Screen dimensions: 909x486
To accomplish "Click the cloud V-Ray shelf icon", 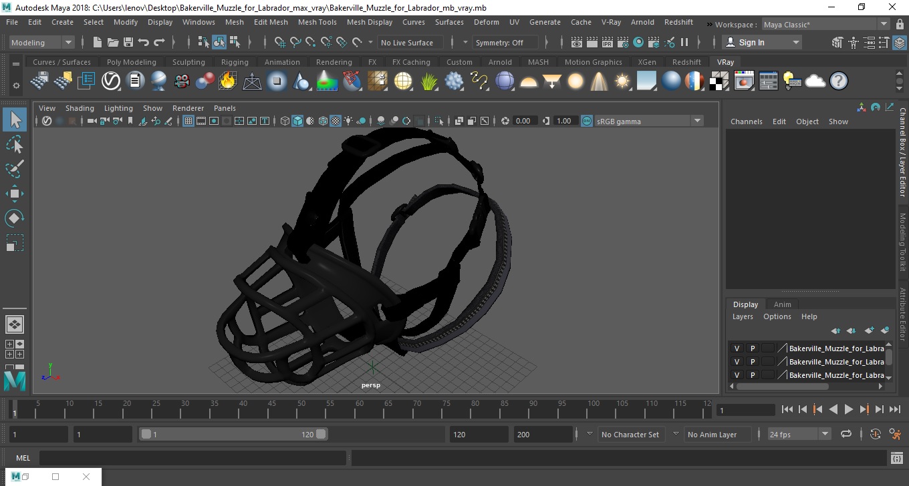I will tap(815, 81).
